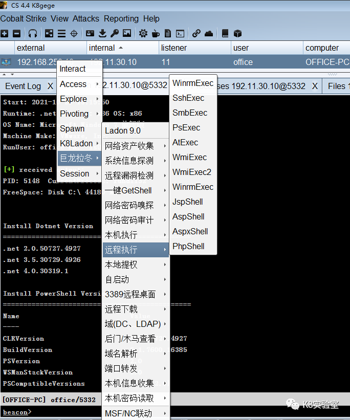The image size is (350, 420).
Task: Select the 巨龙拉冬 menu entry
Action: point(79,158)
